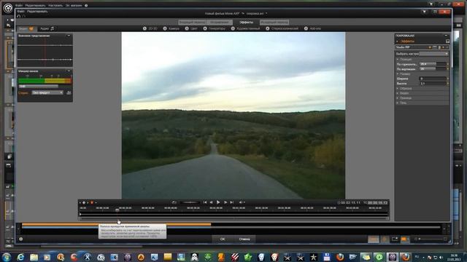The height and width of the screenshot is (262, 467).
Task: Toggle keyframe for Высота
Action: 447,84
